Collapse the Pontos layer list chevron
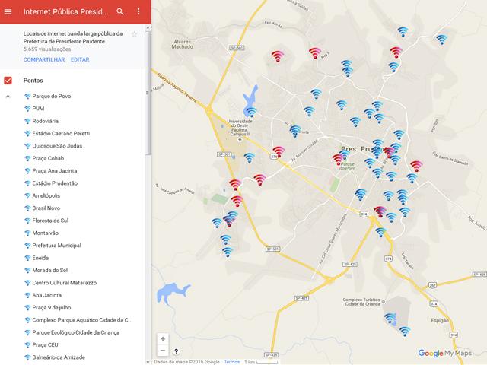This screenshot has width=487, height=365. pyautogui.click(x=8, y=97)
